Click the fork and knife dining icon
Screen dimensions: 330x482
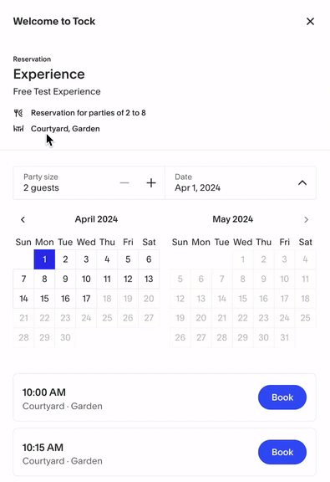(18, 113)
